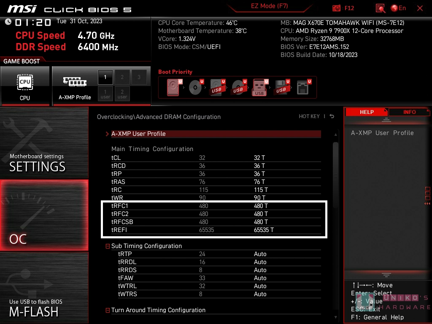Click the back arrow next to HOT KEY
This screenshot has width=432, height=324.
tap(332, 116)
